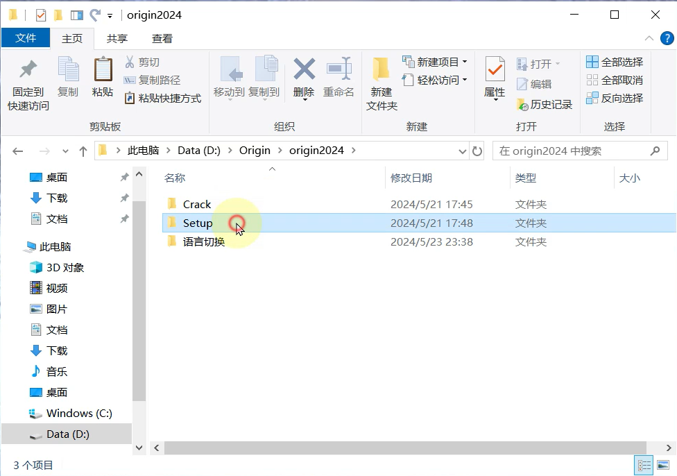Click Select none (全部取消)
Viewport: 677px width, 476px height.
[x=615, y=80]
